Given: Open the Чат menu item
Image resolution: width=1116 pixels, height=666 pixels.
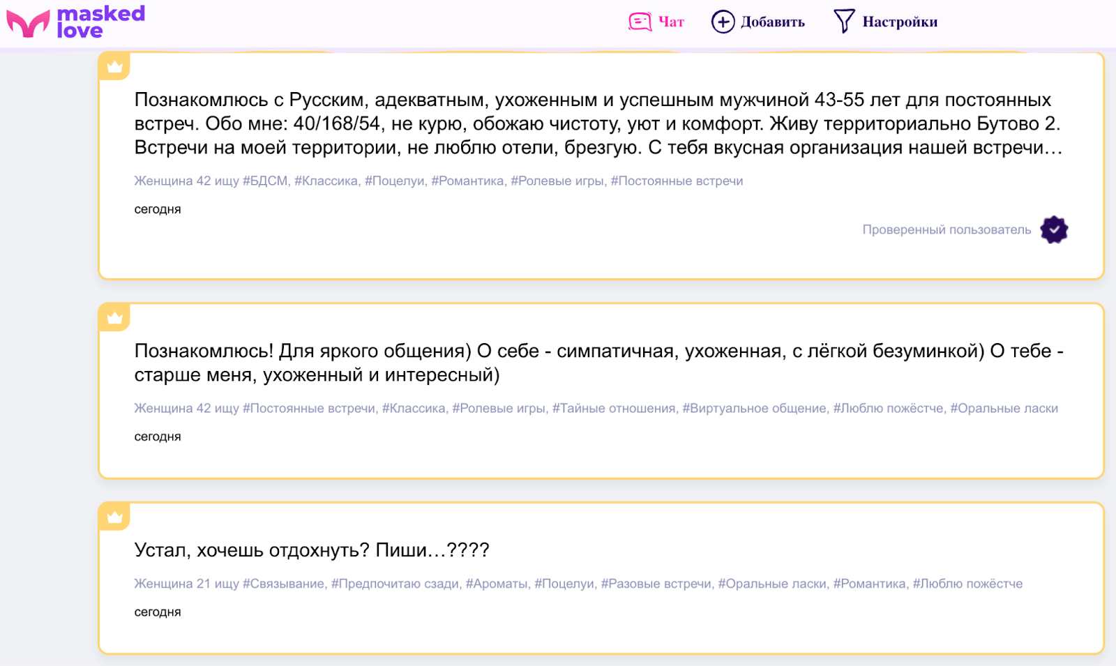Looking at the screenshot, I should pyautogui.click(x=668, y=22).
